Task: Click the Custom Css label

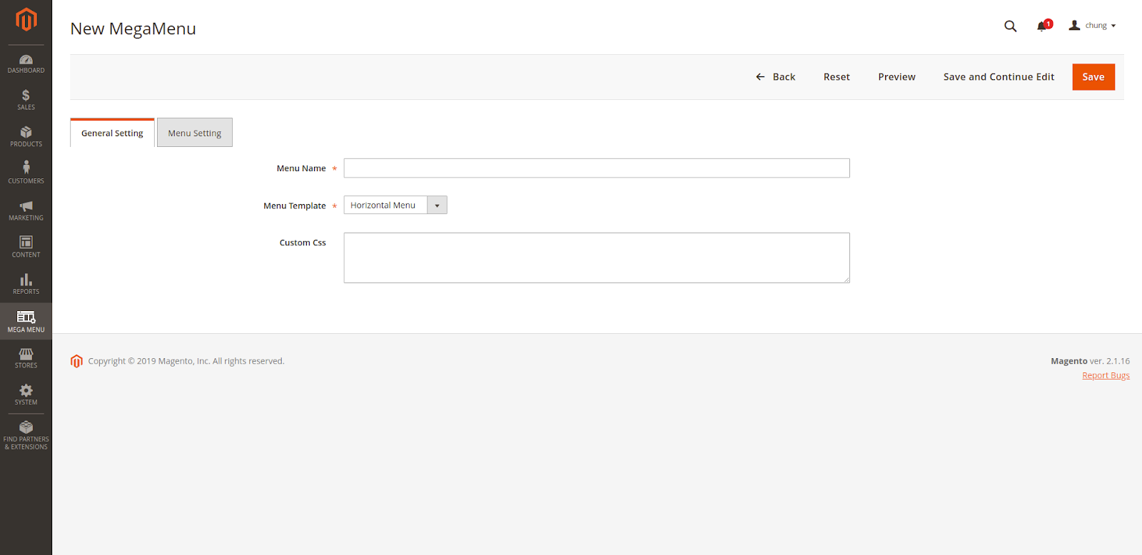Action: 303,243
